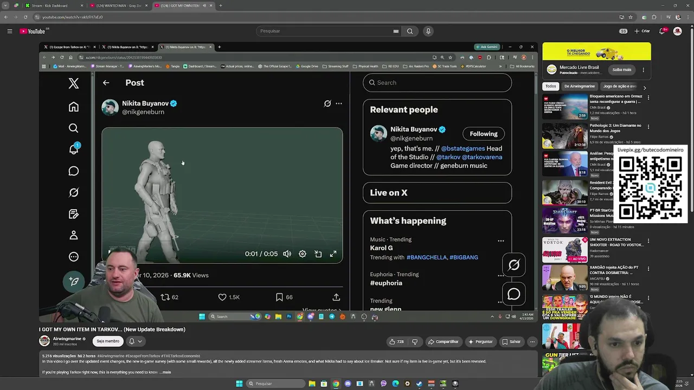
Task: Open Pathologic 2 video options dots
Action: click(648, 127)
